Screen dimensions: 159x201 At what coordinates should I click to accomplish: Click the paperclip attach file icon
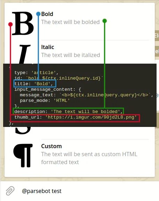click(x=10, y=191)
